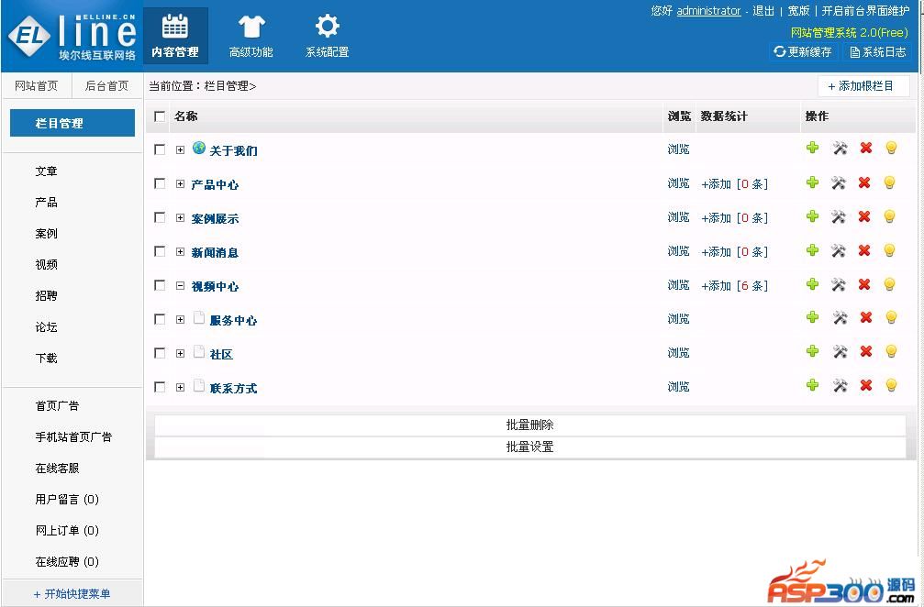Click the 批量设置 button

tap(529, 447)
